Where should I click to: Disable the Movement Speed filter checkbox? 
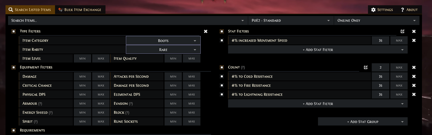[222, 40]
